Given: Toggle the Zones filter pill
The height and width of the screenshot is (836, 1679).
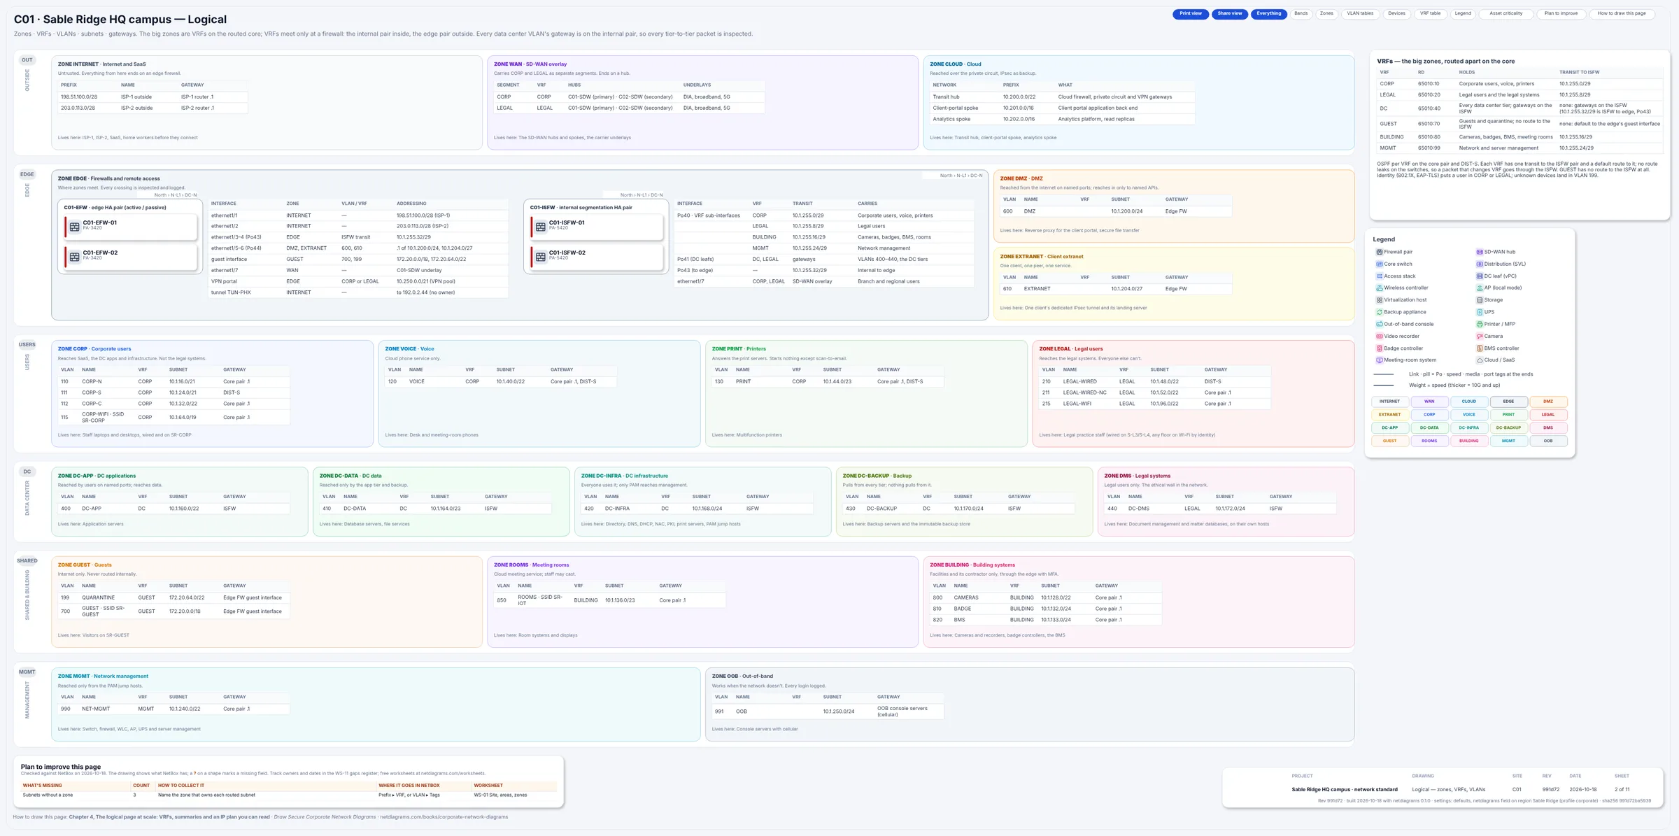Looking at the screenshot, I should click(x=1326, y=13).
